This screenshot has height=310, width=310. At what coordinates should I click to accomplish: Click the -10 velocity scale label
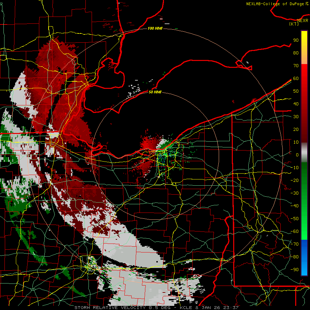point(294,168)
